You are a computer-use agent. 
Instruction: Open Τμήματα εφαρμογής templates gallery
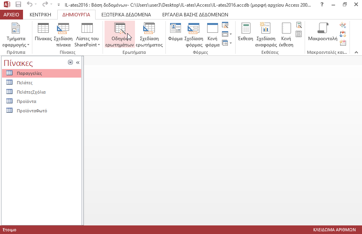16,35
